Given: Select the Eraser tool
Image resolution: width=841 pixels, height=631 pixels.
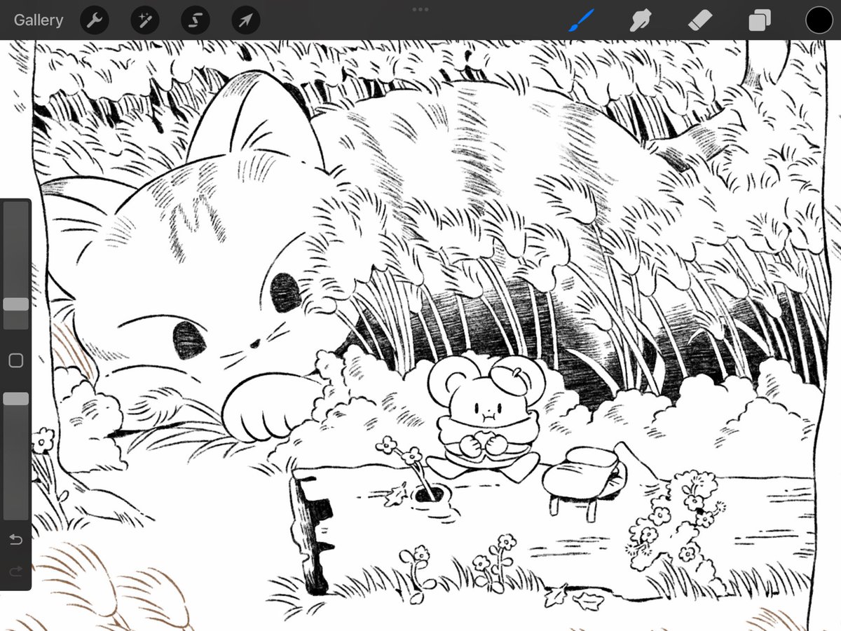Looking at the screenshot, I should (x=699, y=20).
